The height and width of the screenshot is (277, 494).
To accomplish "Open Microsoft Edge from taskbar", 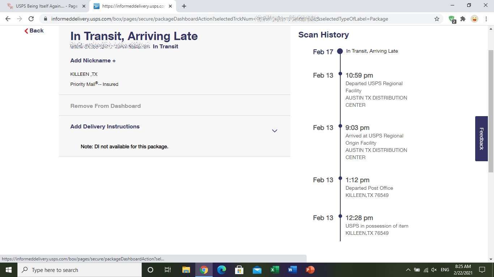I will (222, 270).
